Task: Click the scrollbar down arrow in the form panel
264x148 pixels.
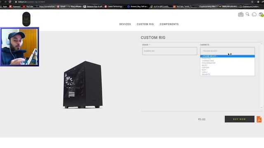Action: click(262, 107)
